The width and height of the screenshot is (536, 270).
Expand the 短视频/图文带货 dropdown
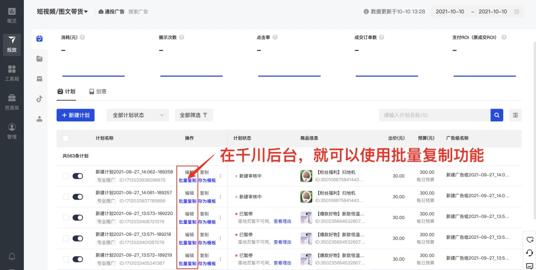click(x=62, y=11)
